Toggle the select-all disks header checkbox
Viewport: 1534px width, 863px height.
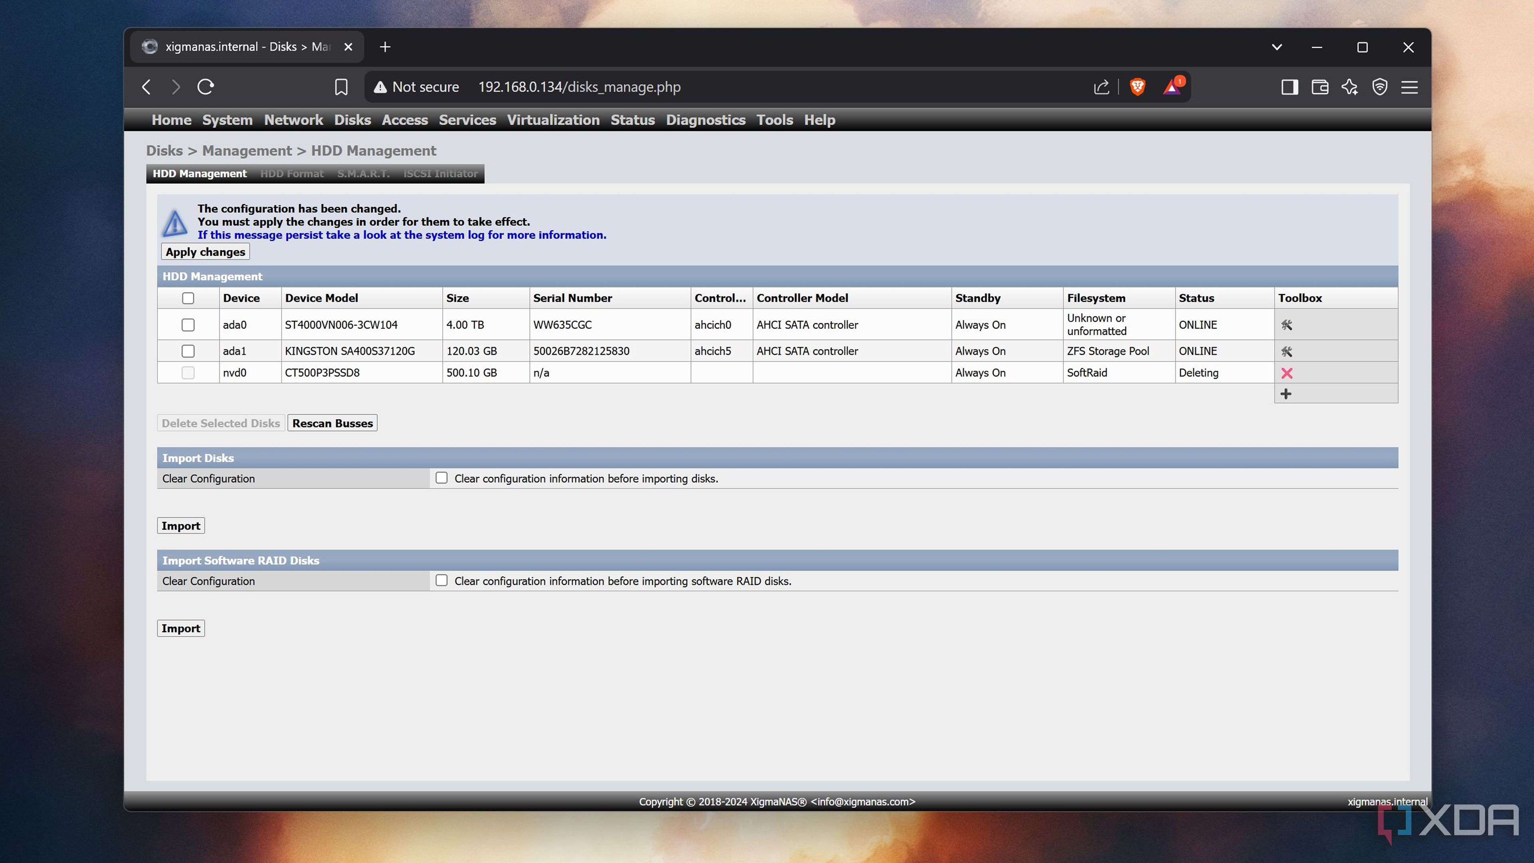tap(188, 298)
